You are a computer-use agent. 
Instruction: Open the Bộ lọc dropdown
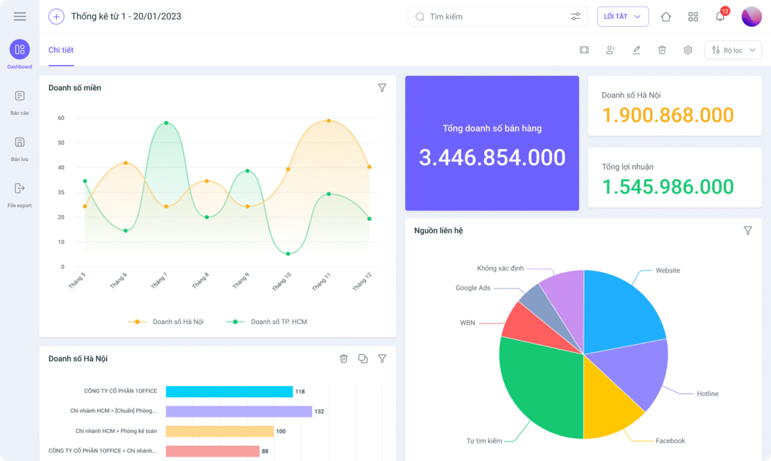coord(733,50)
